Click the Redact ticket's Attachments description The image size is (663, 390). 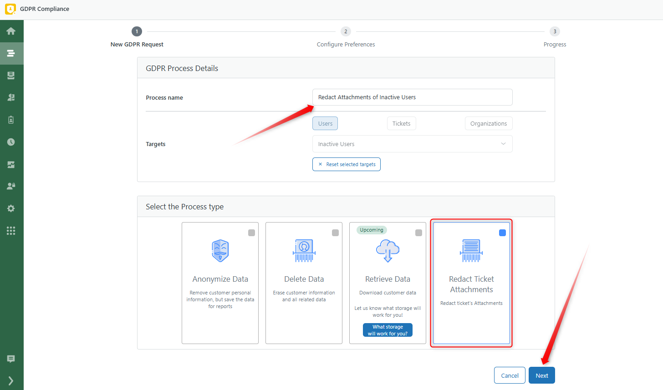471,303
